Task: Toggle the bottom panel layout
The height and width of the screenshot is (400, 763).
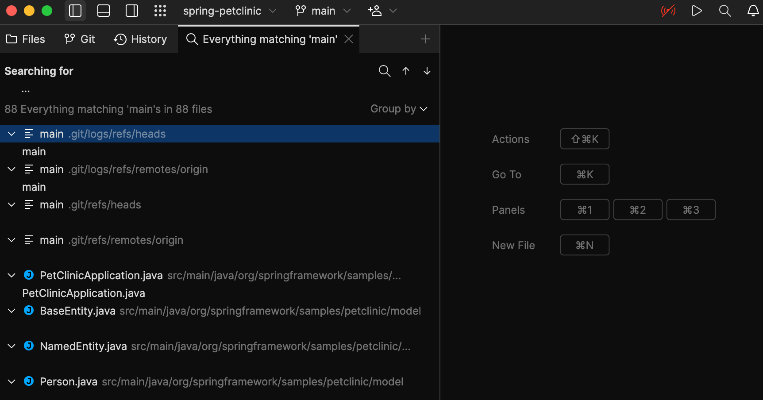Action: pos(104,11)
